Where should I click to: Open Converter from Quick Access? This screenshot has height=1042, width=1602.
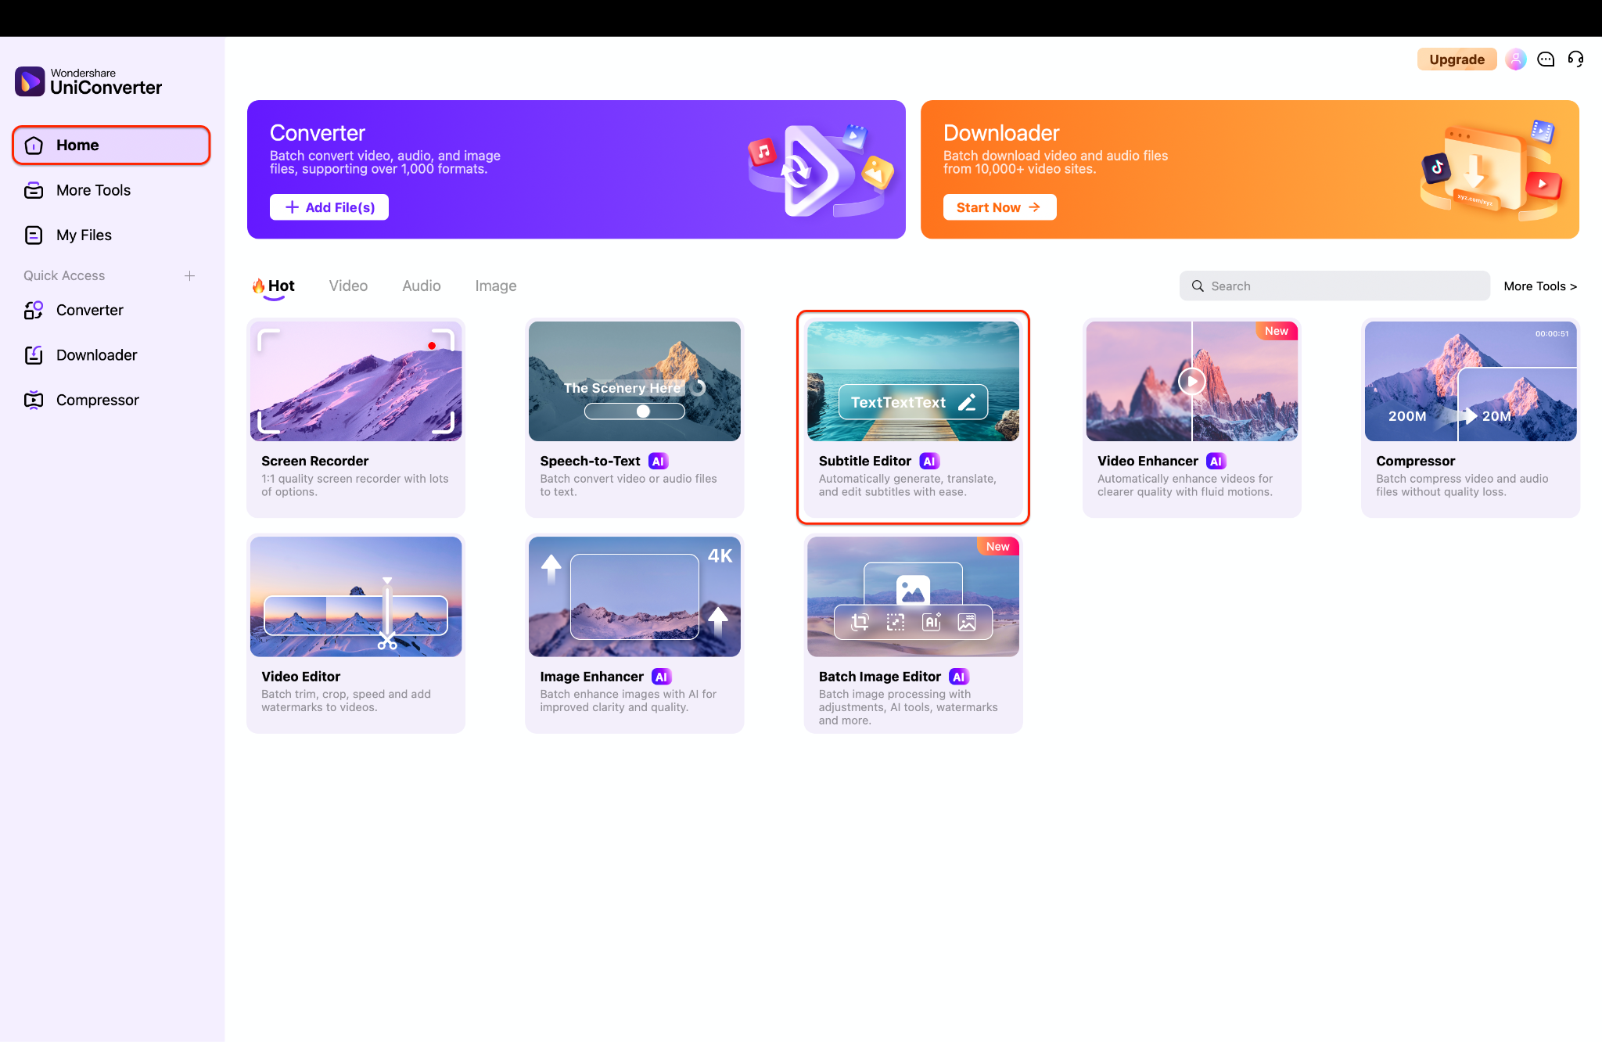89,310
